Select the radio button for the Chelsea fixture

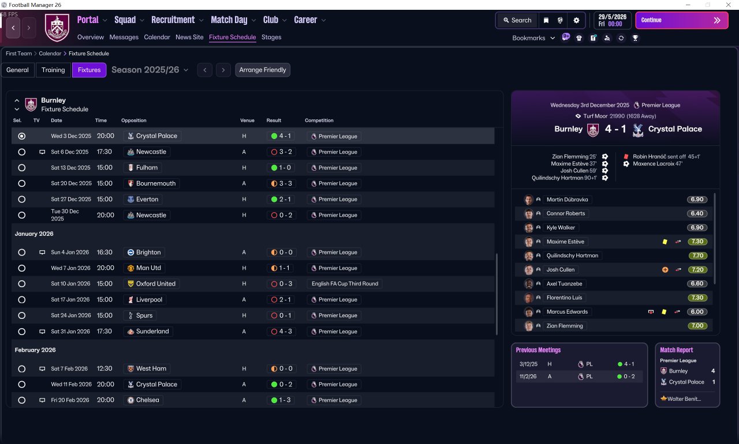click(x=22, y=400)
